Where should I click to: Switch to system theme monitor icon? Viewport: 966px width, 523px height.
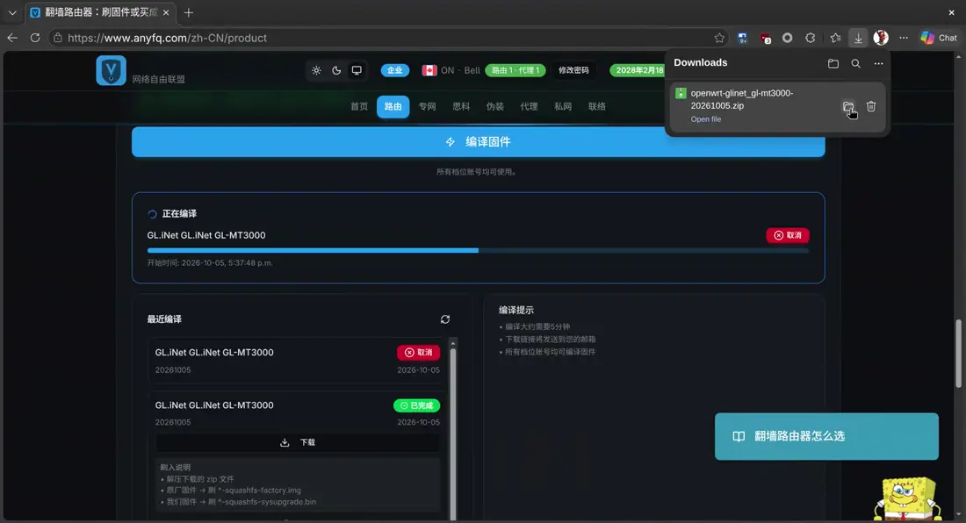tap(357, 70)
